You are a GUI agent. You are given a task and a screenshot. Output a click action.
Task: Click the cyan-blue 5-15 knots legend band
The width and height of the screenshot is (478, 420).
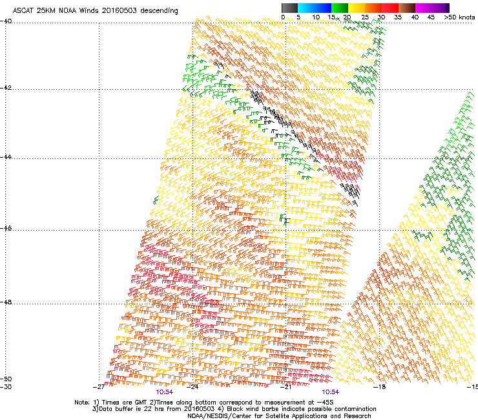click(315, 8)
